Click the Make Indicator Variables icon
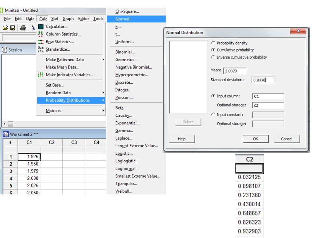Screen dimensions: 317x238 coord(41,75)
